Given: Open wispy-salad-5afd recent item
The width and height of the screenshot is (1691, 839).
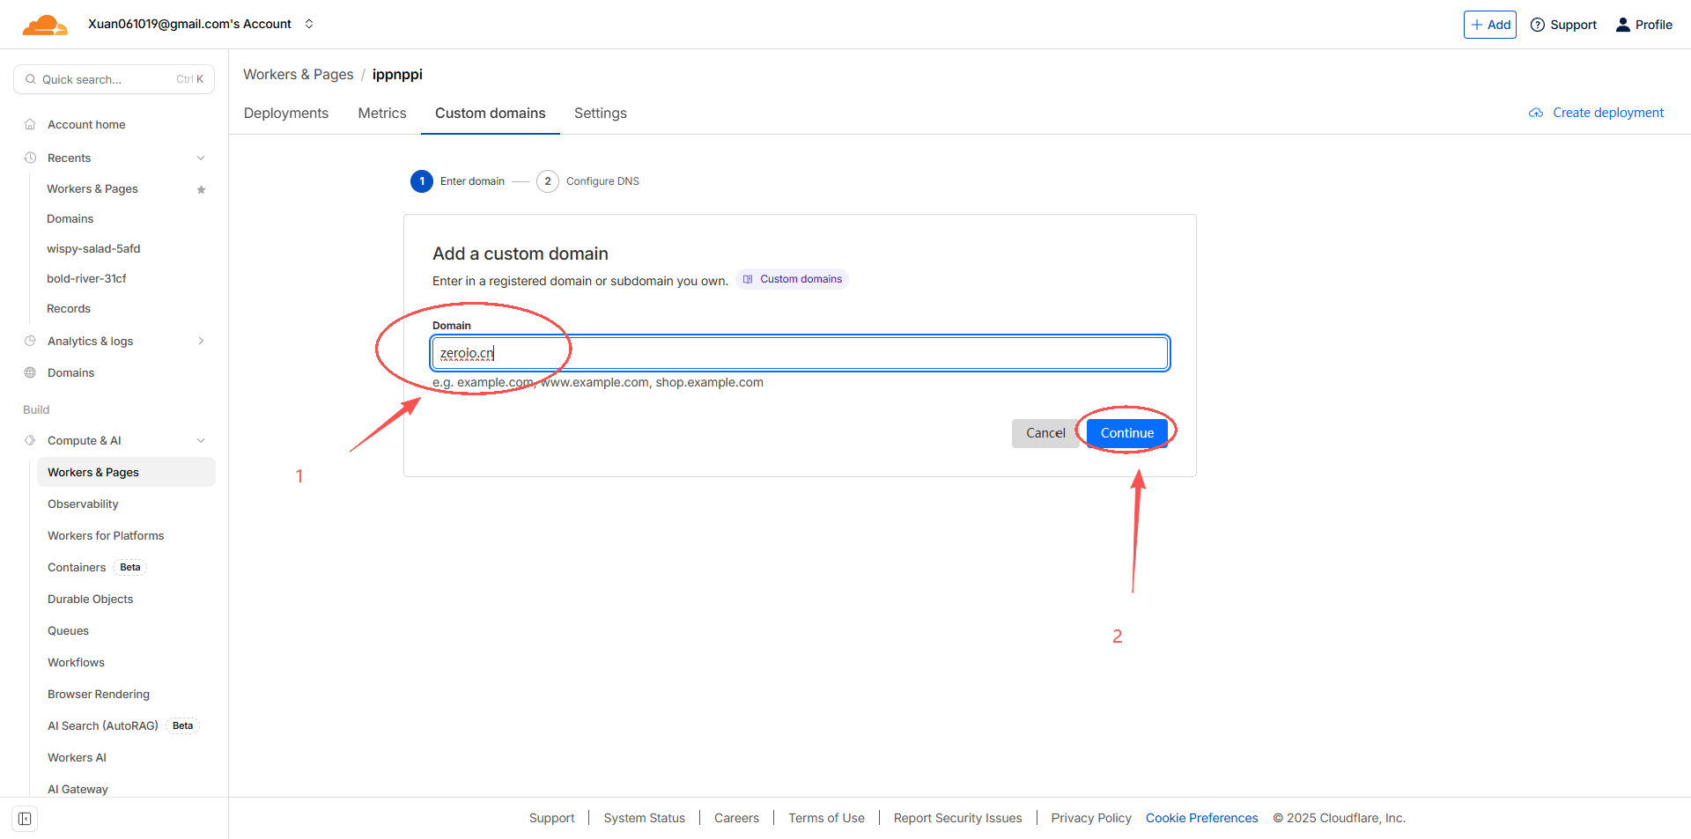Looking at the screenshot, I should click(x=93, y=248).
